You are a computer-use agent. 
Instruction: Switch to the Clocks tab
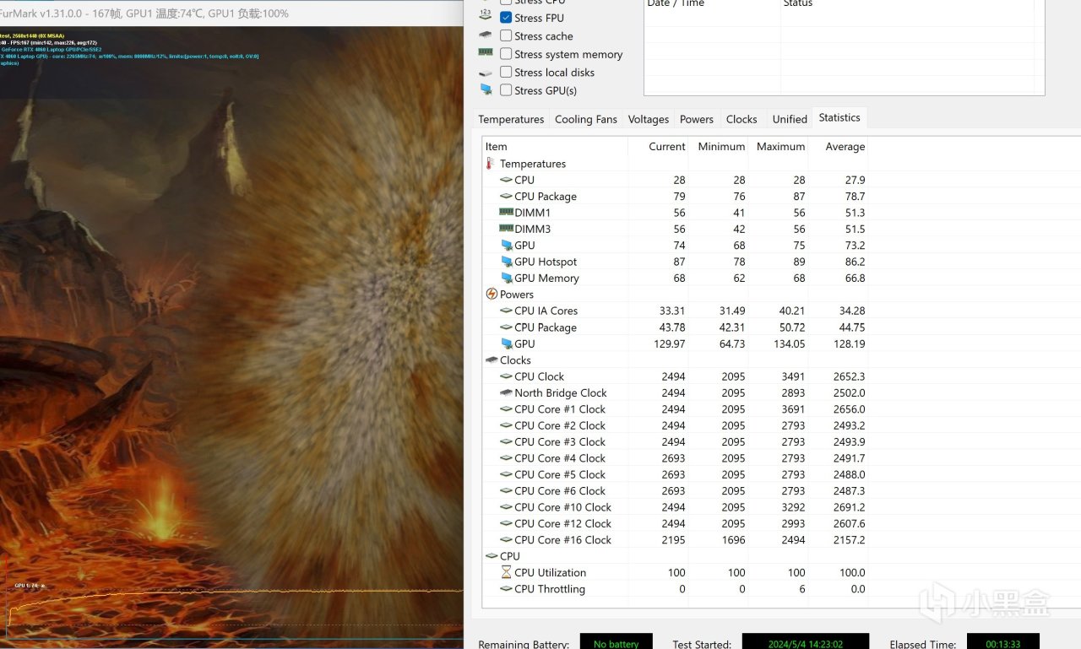[741, 119]
